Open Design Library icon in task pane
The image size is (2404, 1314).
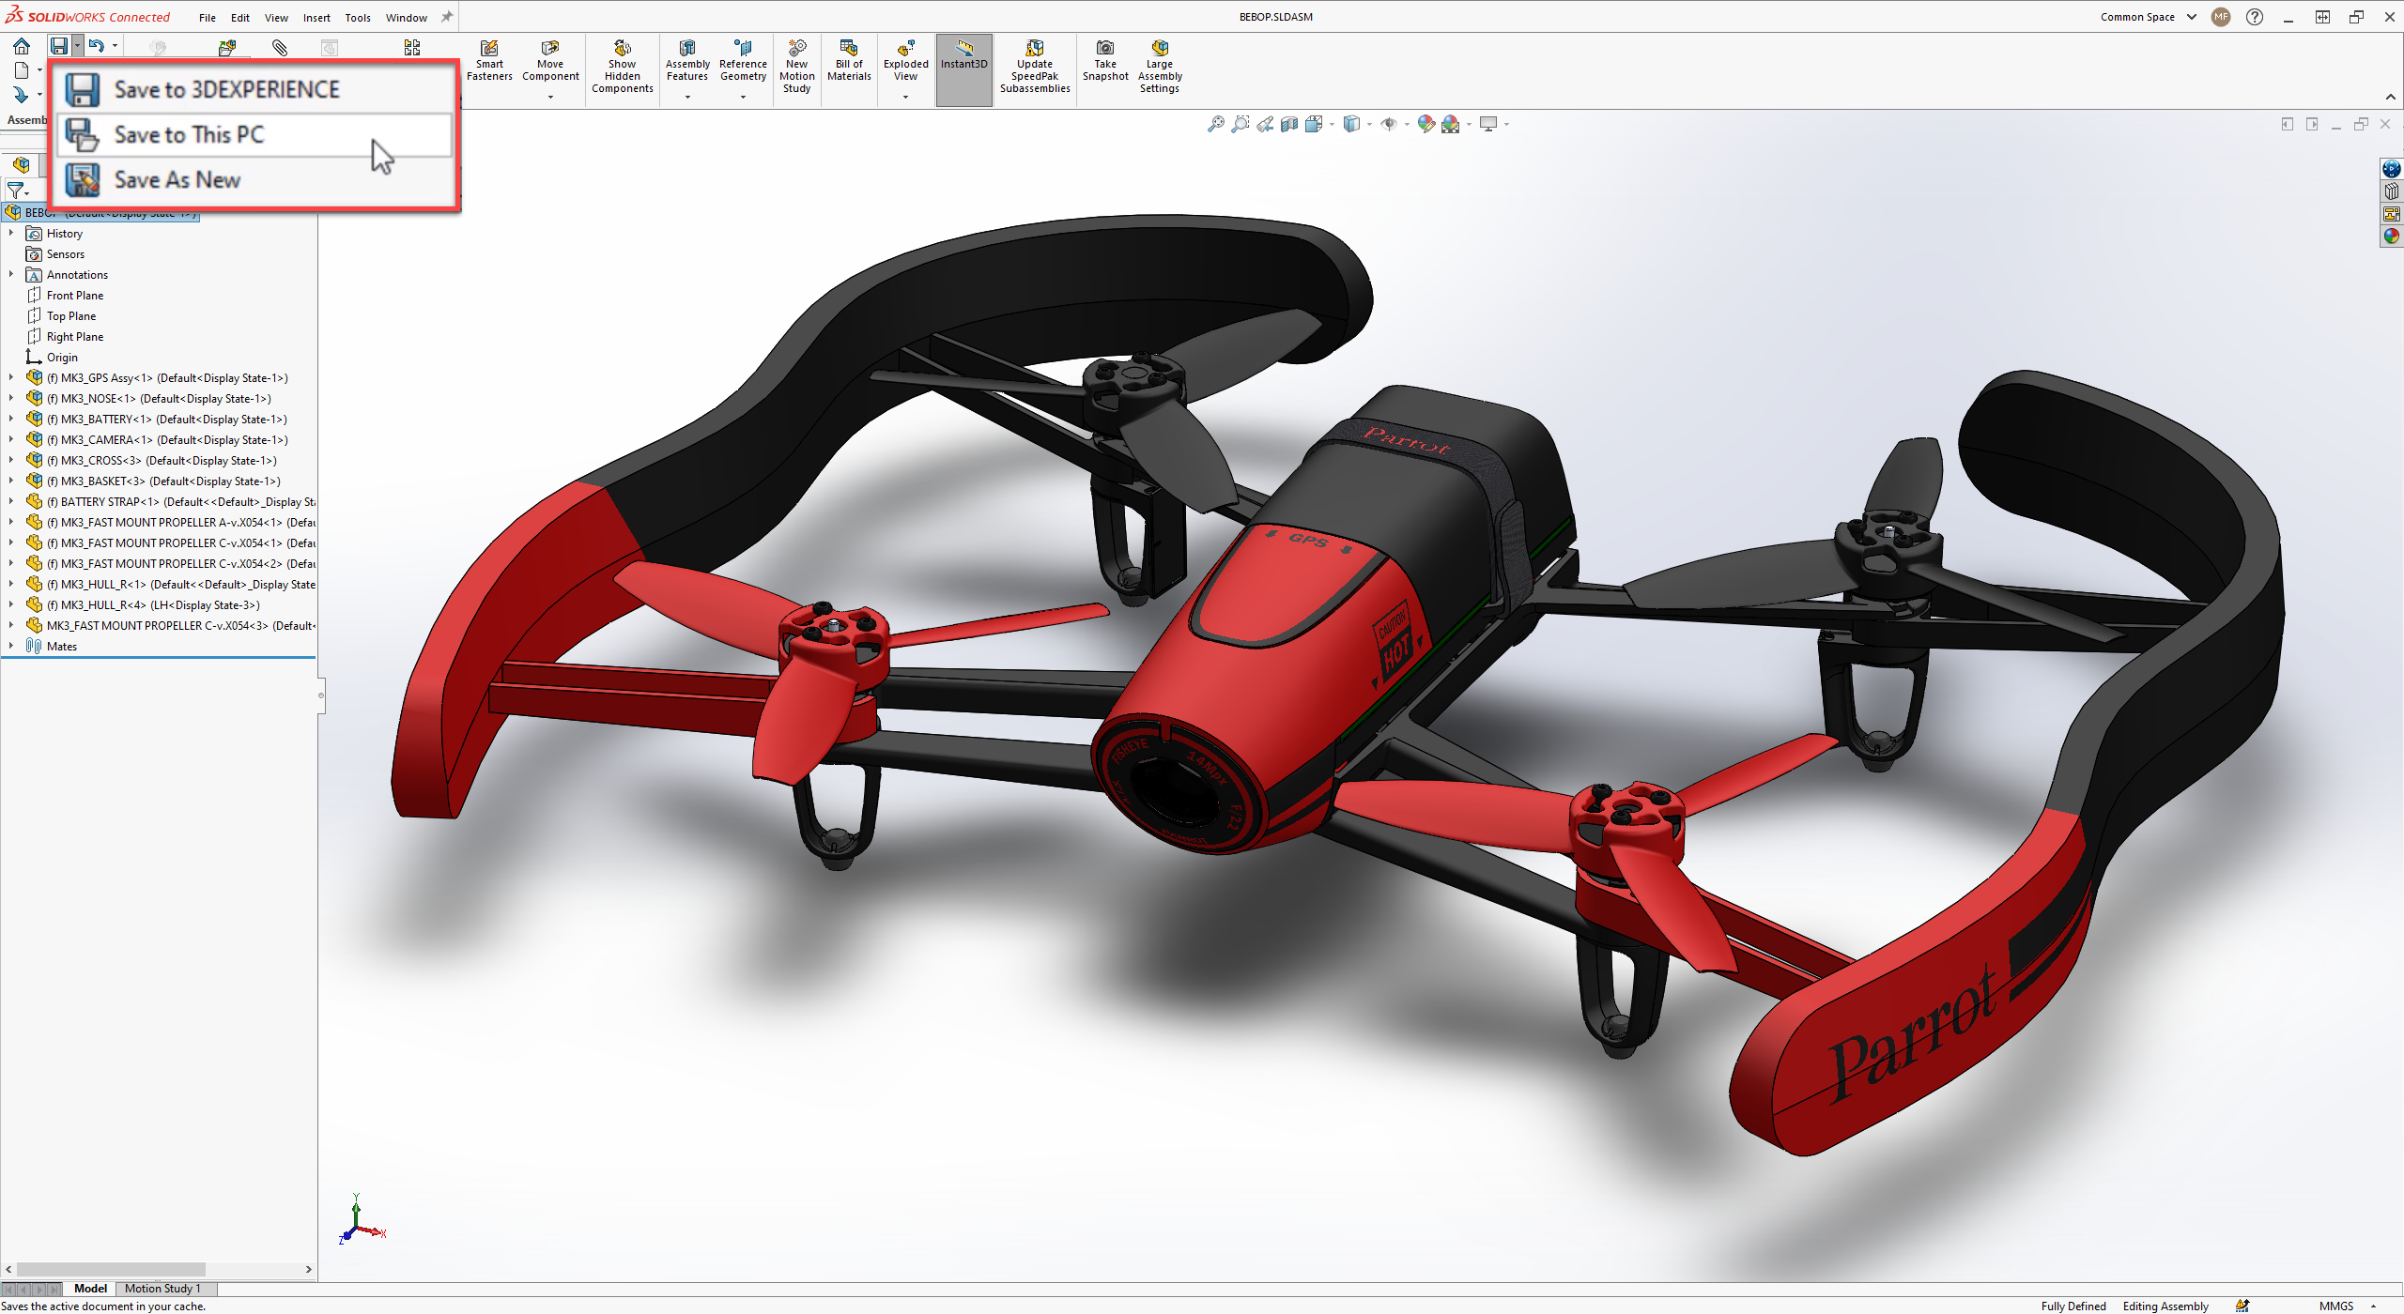2391,191
